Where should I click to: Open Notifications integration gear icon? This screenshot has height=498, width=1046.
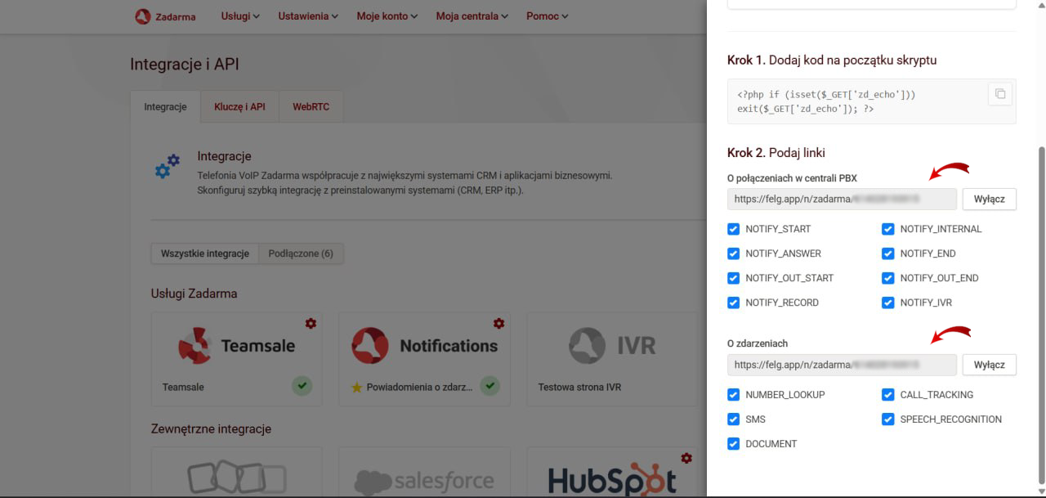click(498, 324)
